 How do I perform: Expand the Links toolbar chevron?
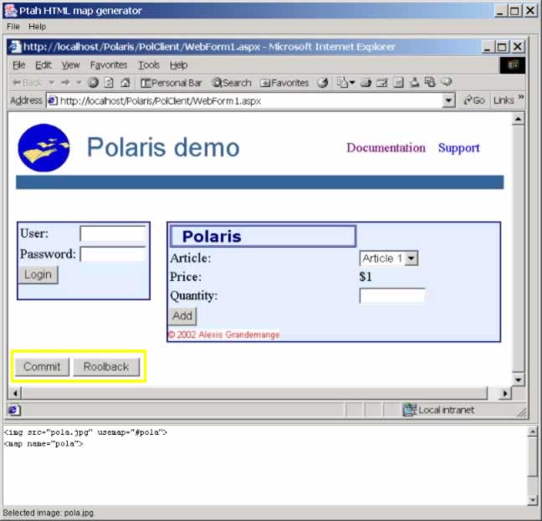click(520, 97)
